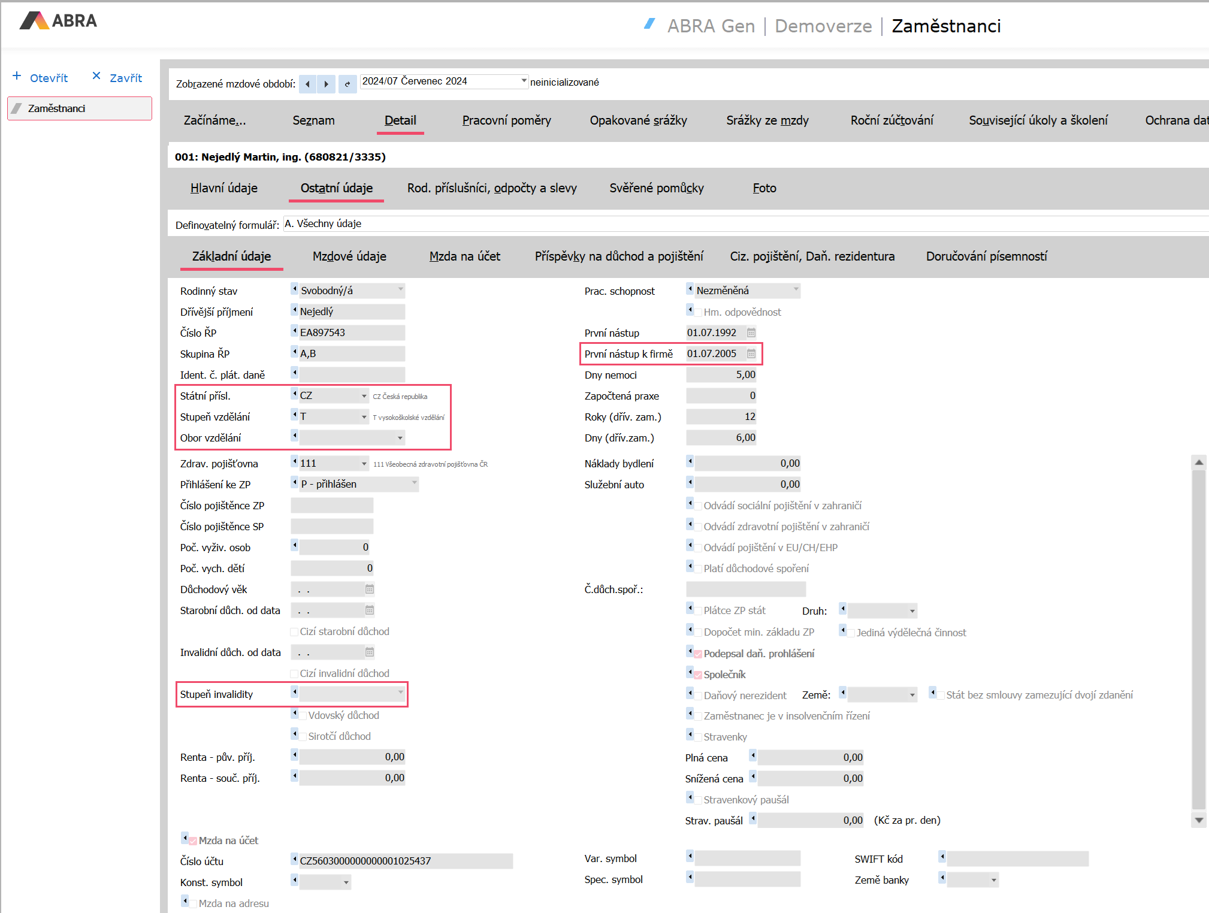Toggle Podepsal daň. prohlášení checkbox
The height and width of the screenshot is (913, 1209).
tap(698, 654)
